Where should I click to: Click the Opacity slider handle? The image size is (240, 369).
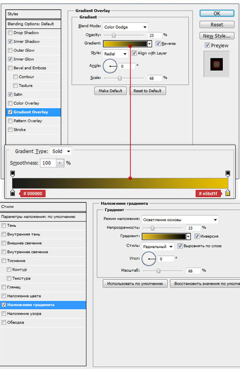click(114, 35)
